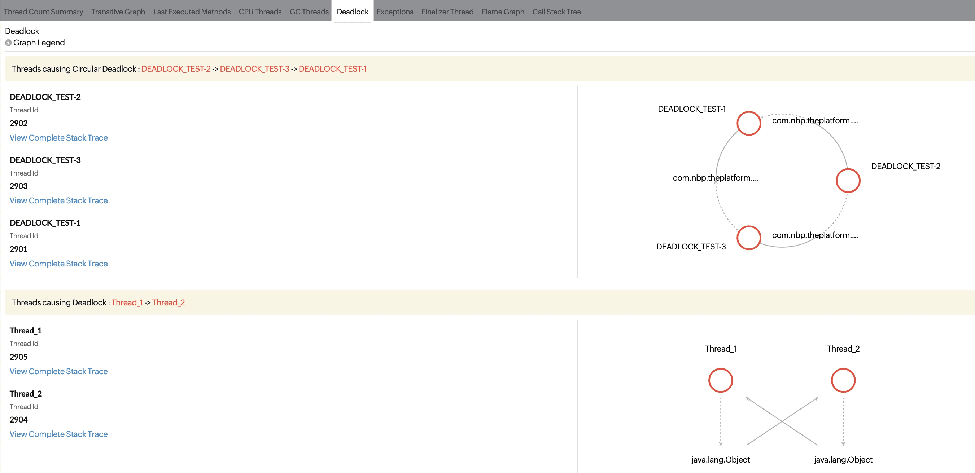Viewport: 975px width, 473px height.
Task: Click the Graph Legend info icon
Action: [x=8, y=43]
